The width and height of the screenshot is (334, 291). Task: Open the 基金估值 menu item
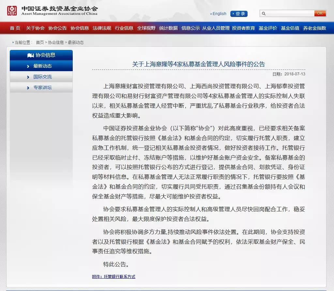[x=290, y=28]
